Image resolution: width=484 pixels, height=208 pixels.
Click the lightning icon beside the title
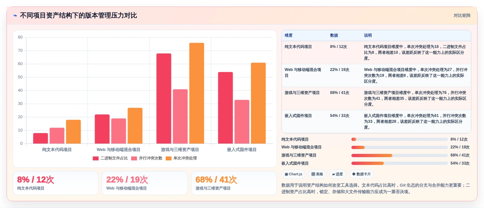[15, 16]
